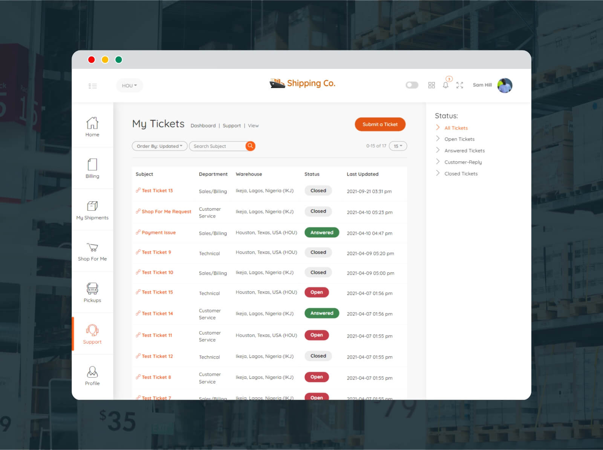Collapse the sidebar with hamburger icon
The height and width of the screenshot is (450, 603).
[x=93, y=86]
